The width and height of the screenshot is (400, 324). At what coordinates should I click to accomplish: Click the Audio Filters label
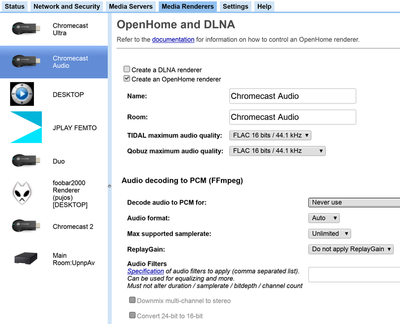tap(147, 263)
